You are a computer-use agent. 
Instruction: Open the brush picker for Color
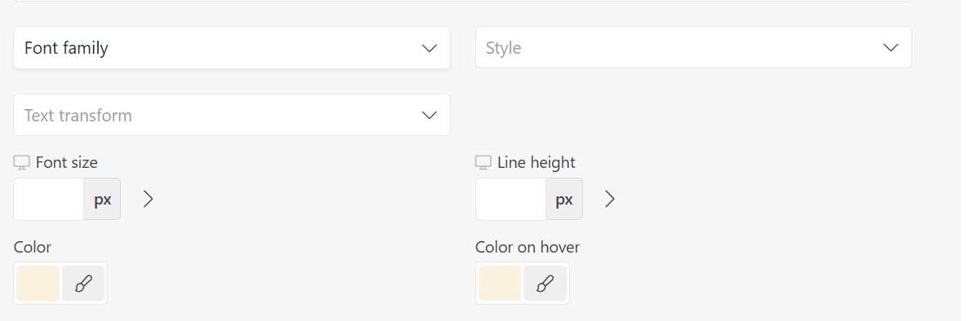coord(83,284)
